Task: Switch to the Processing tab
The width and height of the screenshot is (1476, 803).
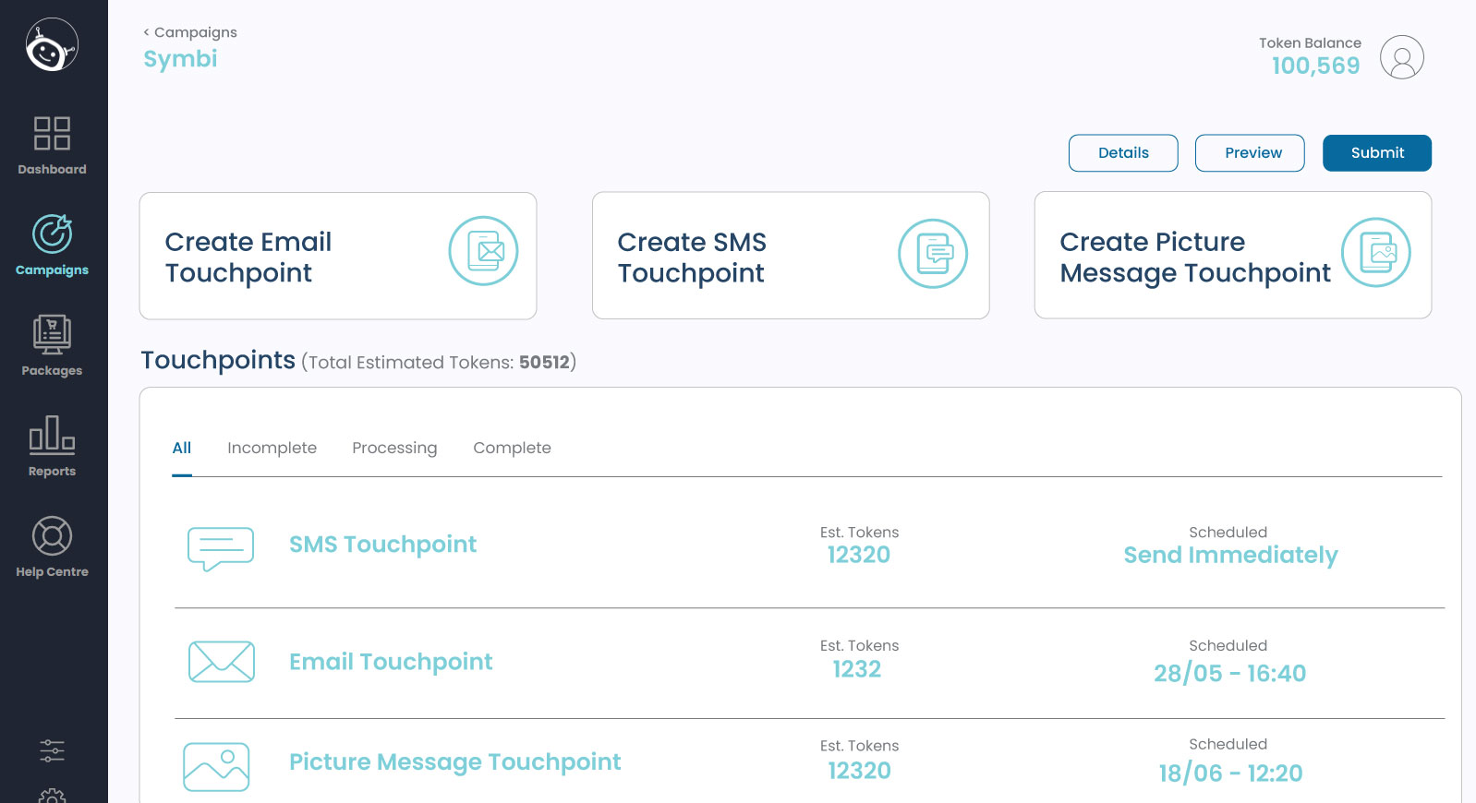Action: tap(394, 448)
